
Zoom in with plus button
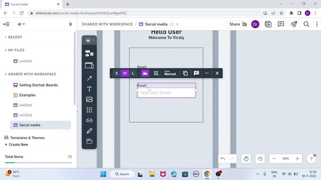[x=297, y=159]
